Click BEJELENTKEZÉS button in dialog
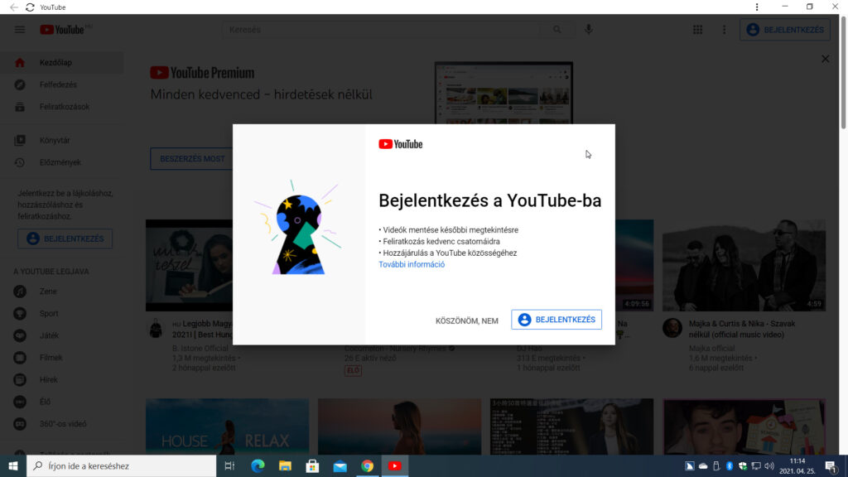Viewport: 848px width, 477px height. (556, 320)
